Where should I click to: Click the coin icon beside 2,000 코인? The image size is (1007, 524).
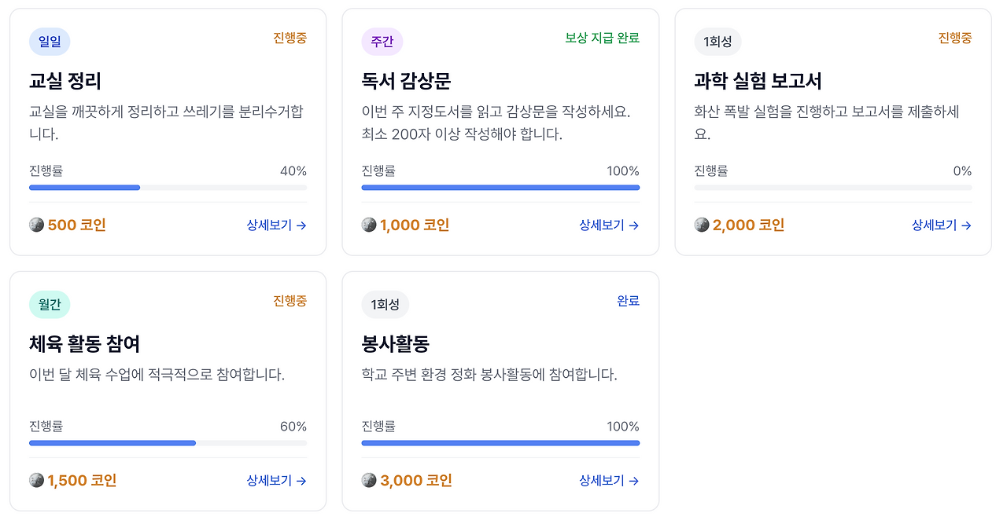coord(702,225)
